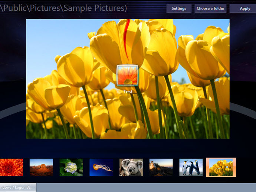Select the lighthouse thumbnail

coord(161,168)
